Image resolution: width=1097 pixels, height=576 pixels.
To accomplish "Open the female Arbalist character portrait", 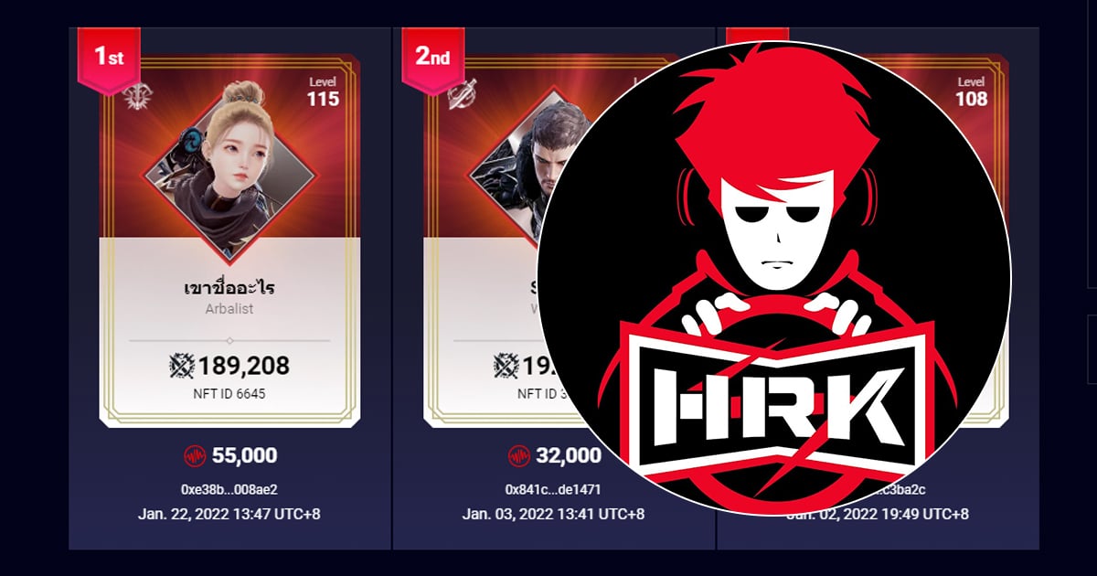I will (x=229, y=162).
